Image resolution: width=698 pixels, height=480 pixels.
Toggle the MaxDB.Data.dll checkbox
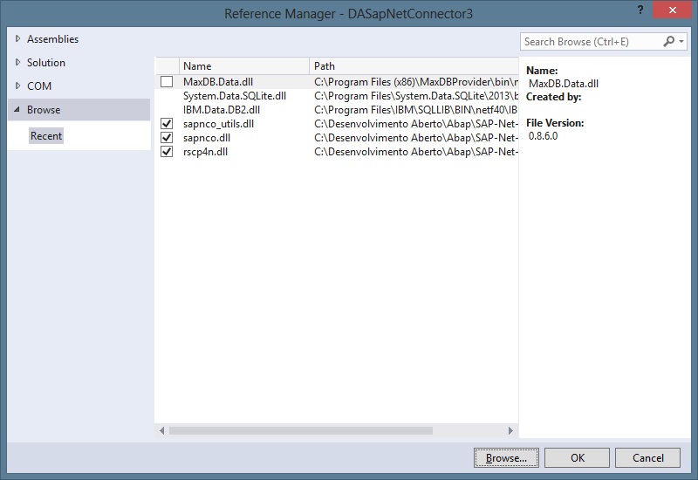(x=167, y=82)
